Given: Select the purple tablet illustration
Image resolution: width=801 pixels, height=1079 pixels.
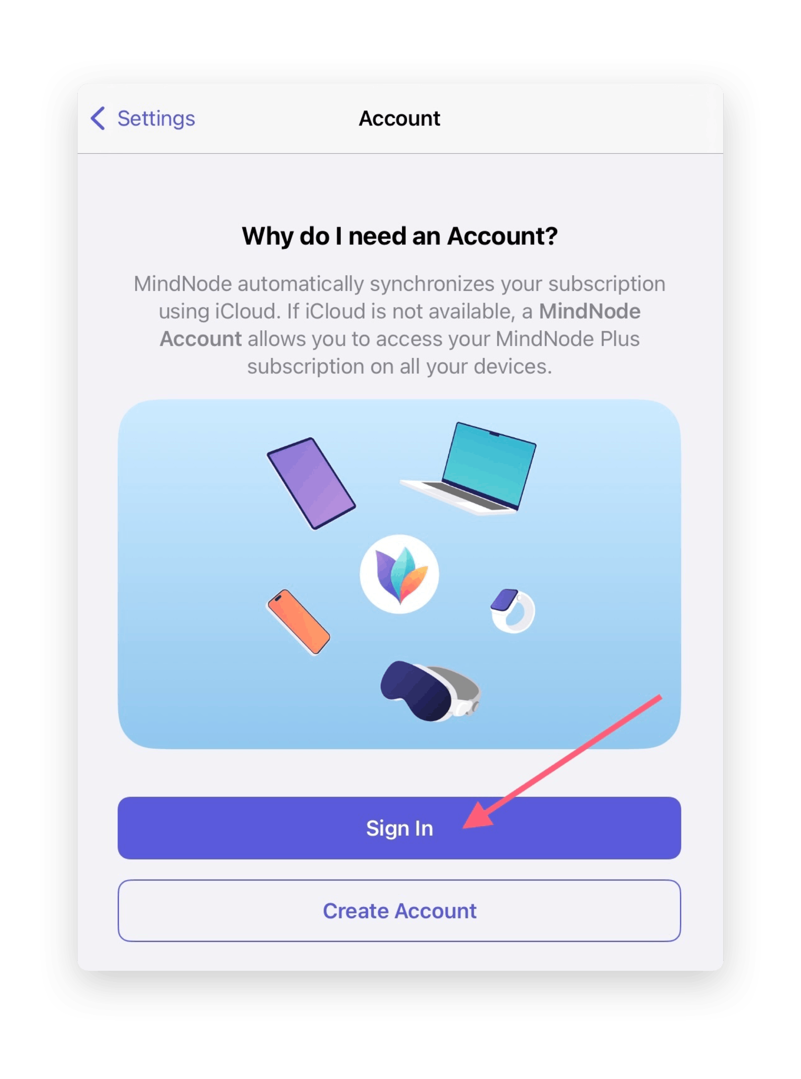Looking at the screenshot, I should pyautogui.click(x=311, y=483).
